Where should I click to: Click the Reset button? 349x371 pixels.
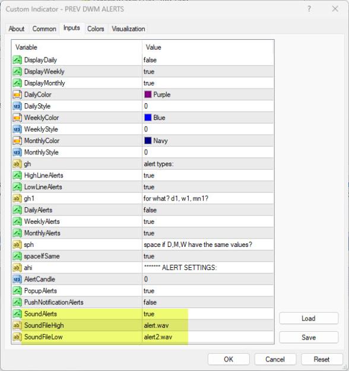point(322,359)
